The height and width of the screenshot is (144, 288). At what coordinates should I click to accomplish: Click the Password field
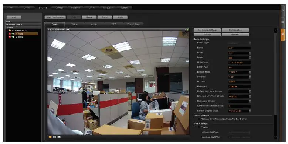[240, 87]
